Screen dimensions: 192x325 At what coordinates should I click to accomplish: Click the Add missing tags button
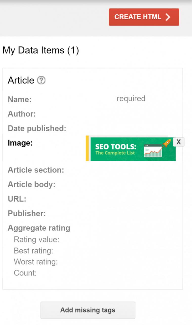click(88, 310)
